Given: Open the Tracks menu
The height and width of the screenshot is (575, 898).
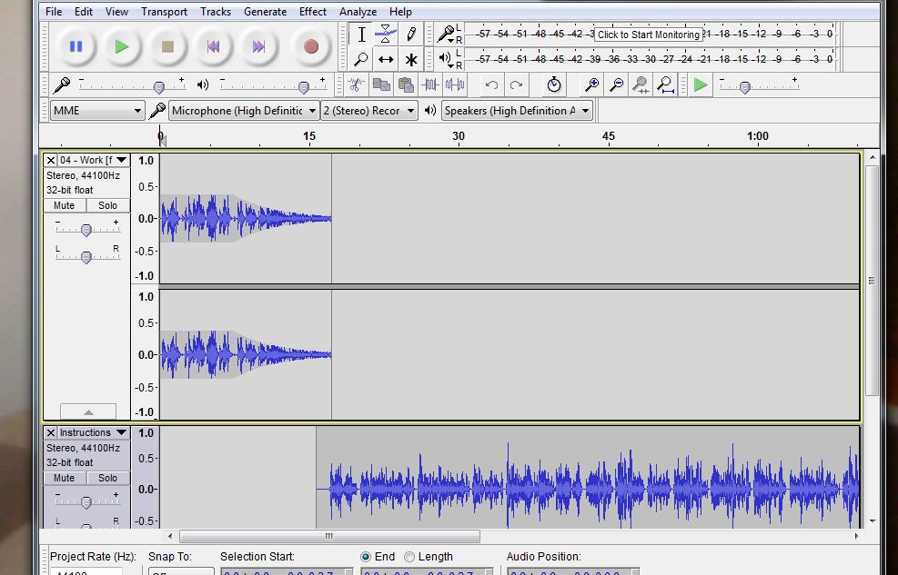Looking at the screenshot, I should [216, 12].
